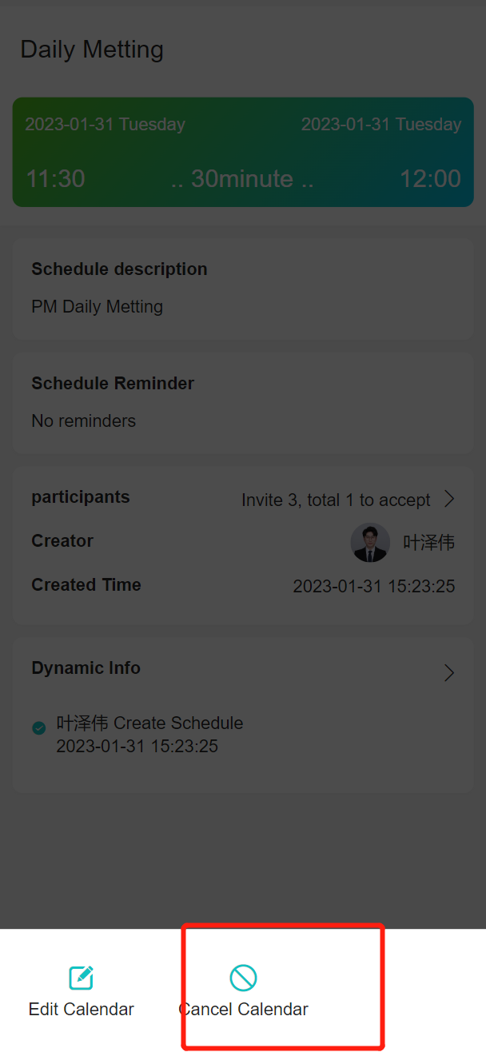Screen dimensions: 486x1052
Task: Click the 11:30 start time
Action: click(x=56, y=178)
